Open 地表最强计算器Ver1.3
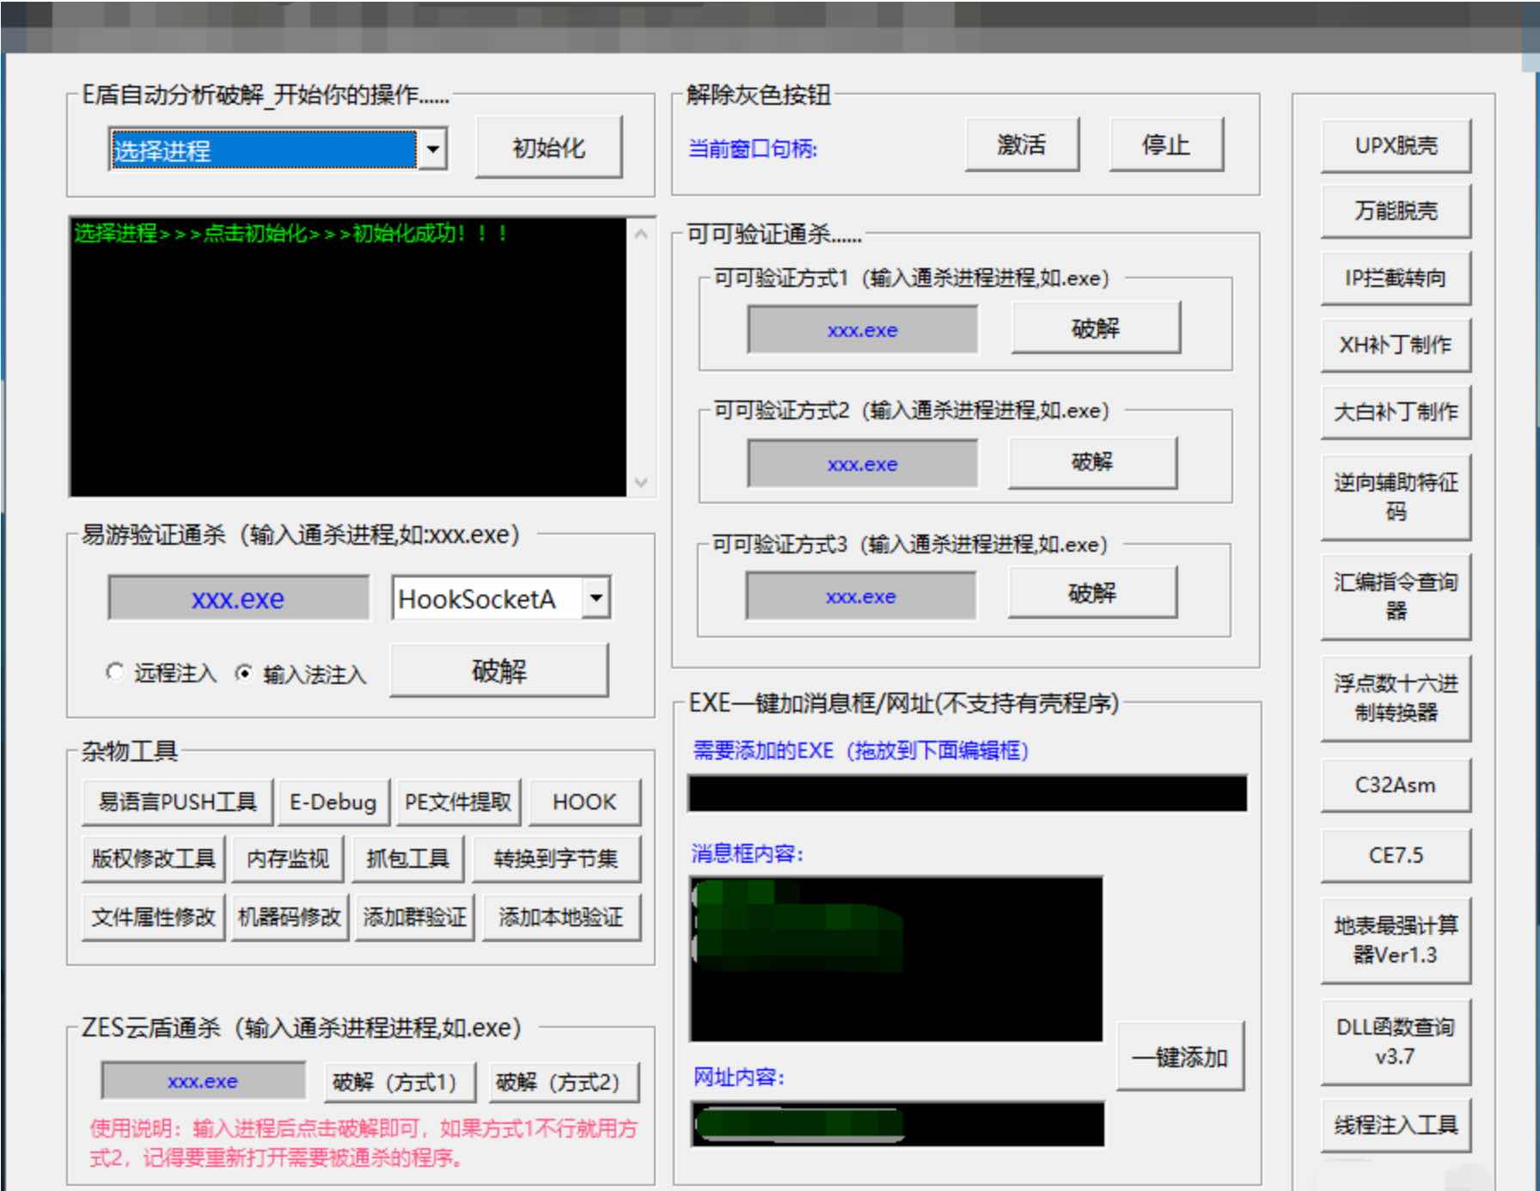Viewport: 1540px width, 1191px height. pos(1396,940)
